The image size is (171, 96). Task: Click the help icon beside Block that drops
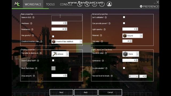36,68
